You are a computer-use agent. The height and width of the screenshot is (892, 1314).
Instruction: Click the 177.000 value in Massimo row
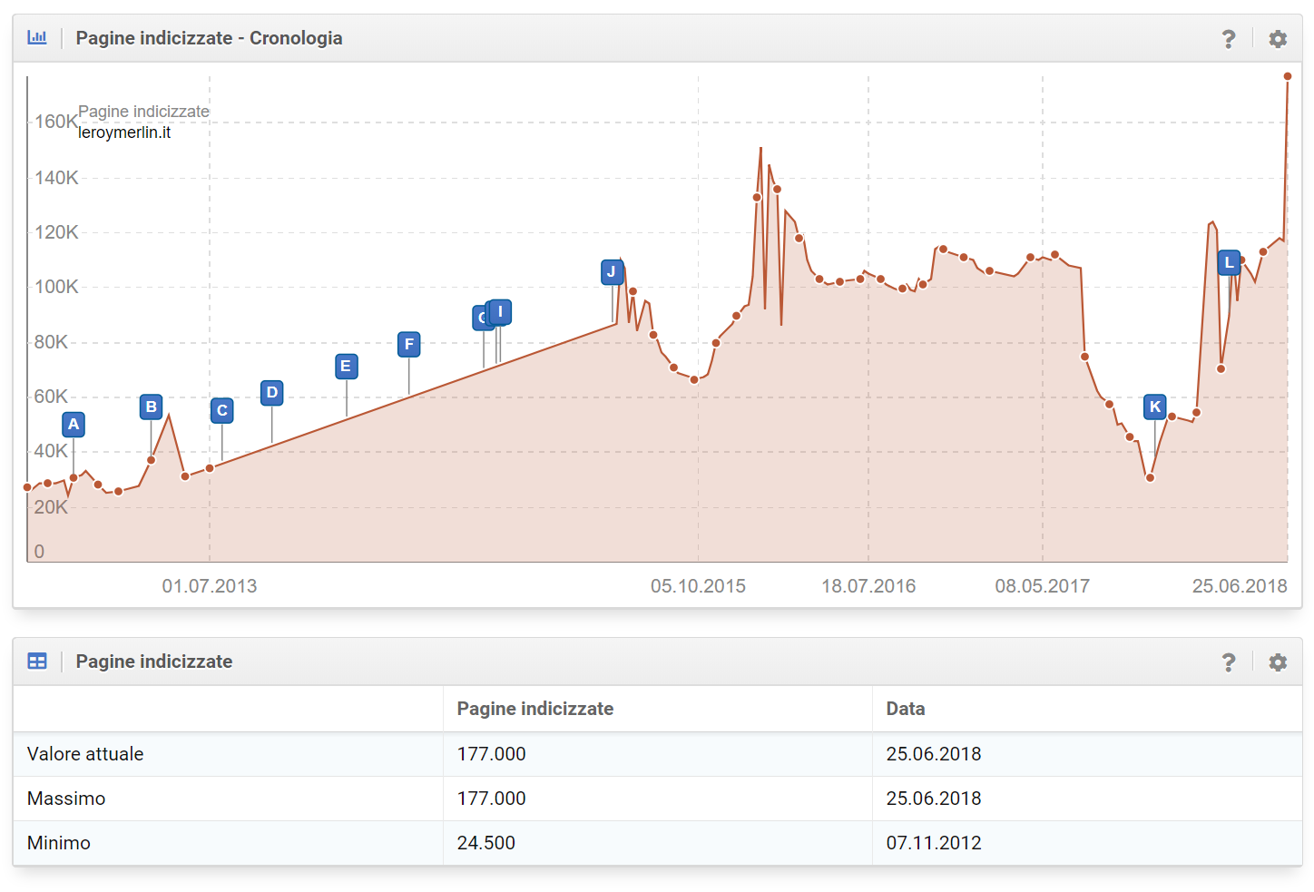pos(492,799)
